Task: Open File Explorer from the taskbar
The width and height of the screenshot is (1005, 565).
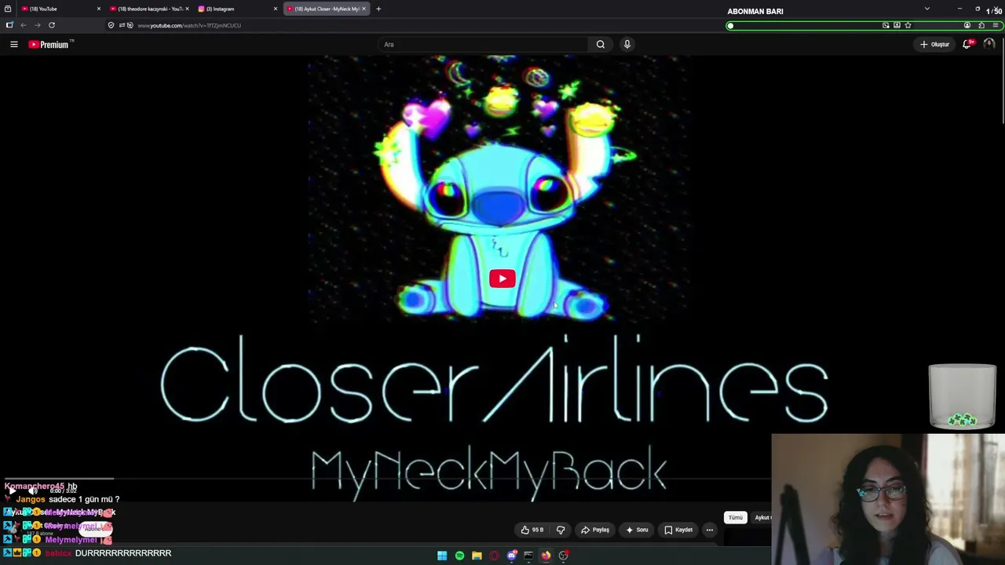Action: [477, 556]
